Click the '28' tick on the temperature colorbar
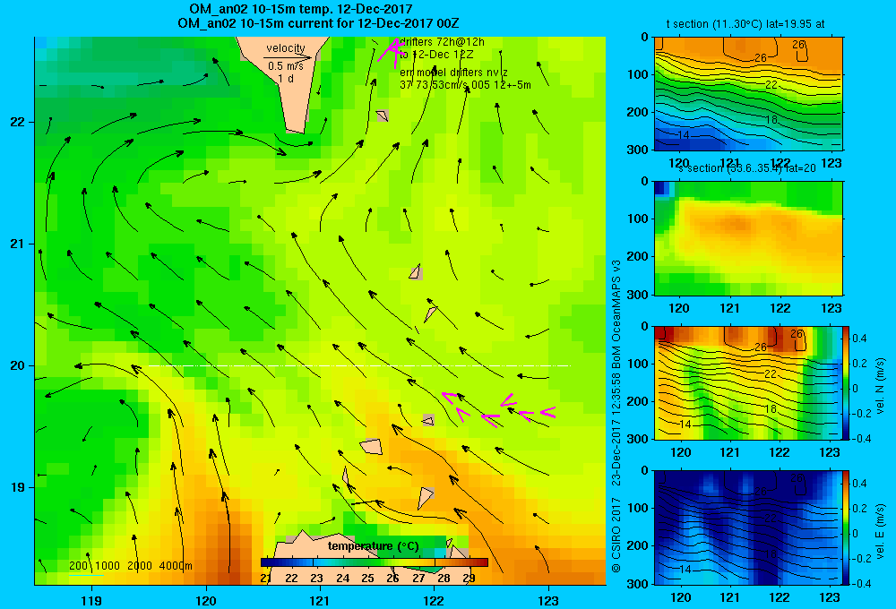Screen dimensions: 896x609 [x=444, y=579]
